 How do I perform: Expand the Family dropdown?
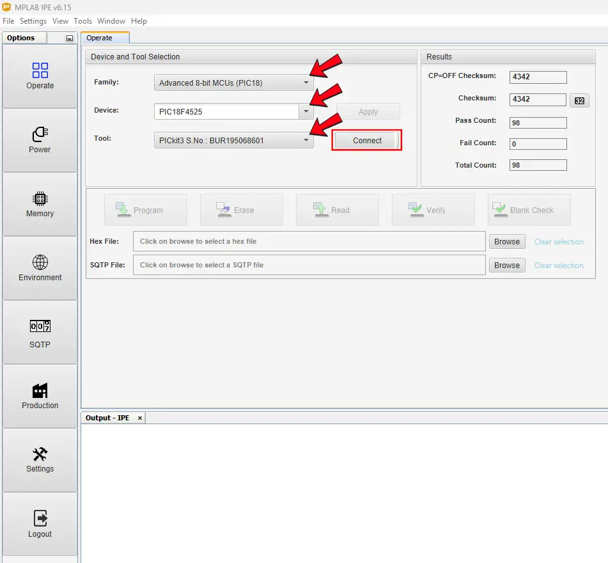click(x=306, y=83)
